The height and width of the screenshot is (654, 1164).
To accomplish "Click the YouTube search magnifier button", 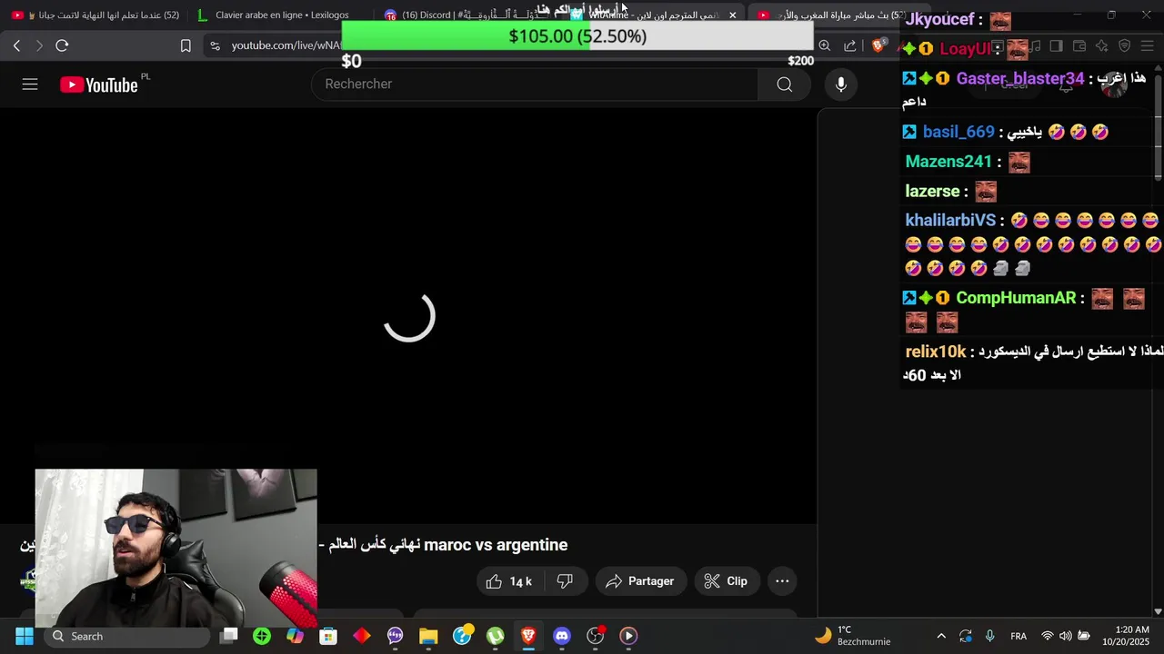I will point(784,84).
